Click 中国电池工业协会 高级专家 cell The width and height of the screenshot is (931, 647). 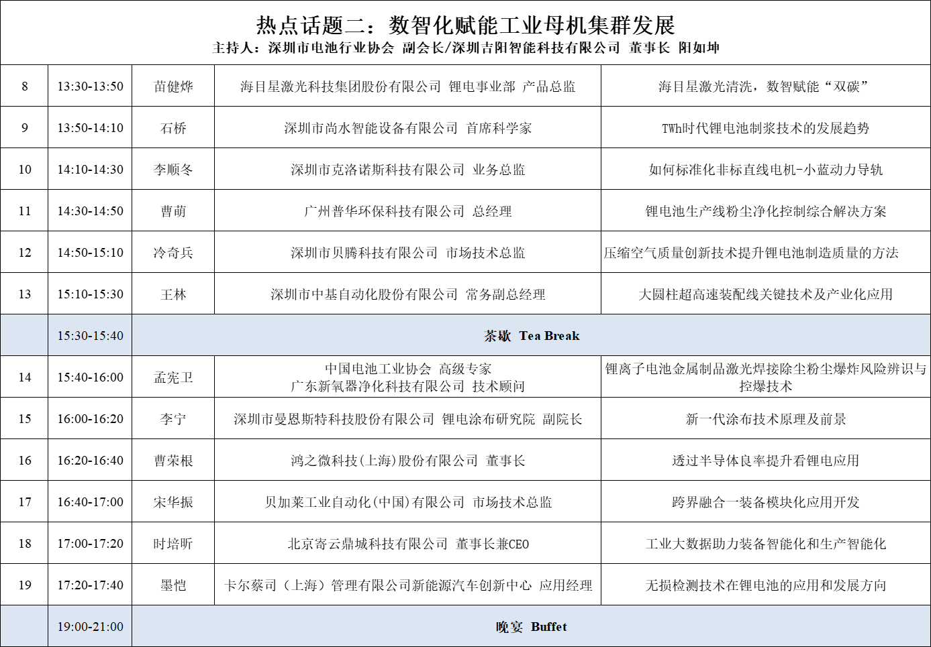[x=407, y=377]
